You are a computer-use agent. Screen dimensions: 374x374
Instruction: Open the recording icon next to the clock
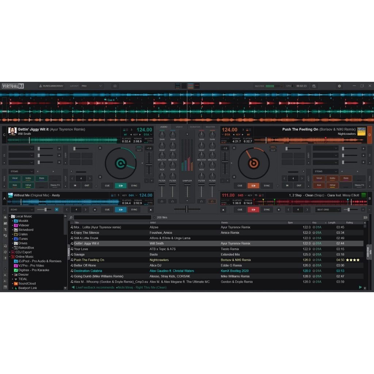314,86
